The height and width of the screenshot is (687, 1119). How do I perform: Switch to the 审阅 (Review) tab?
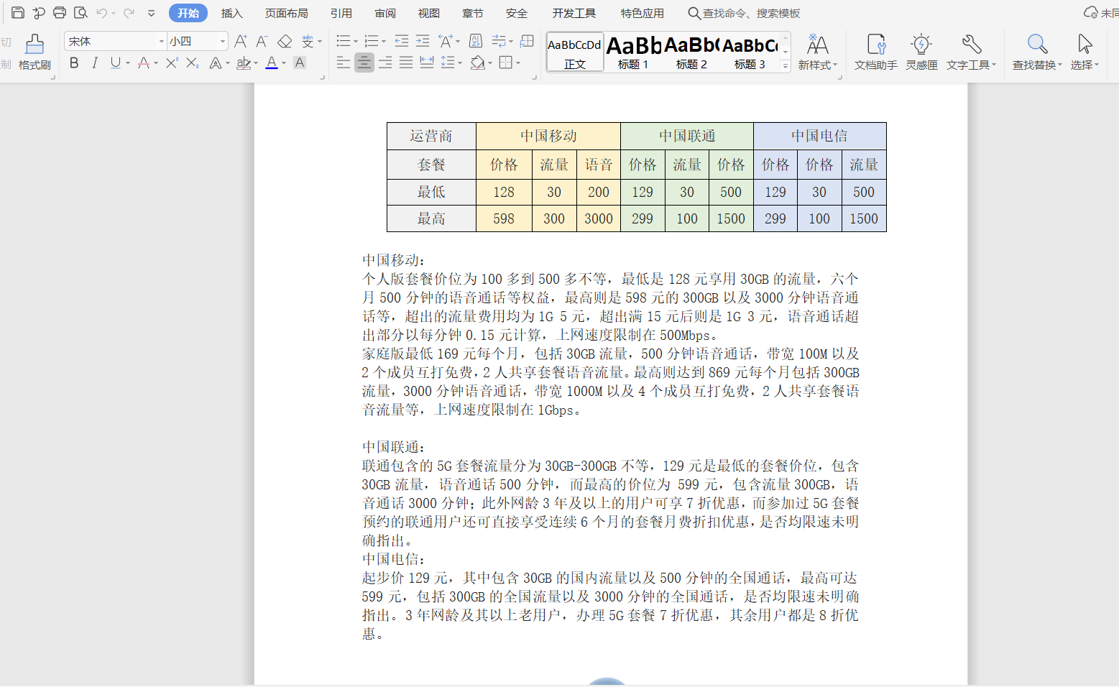(385, 13)
